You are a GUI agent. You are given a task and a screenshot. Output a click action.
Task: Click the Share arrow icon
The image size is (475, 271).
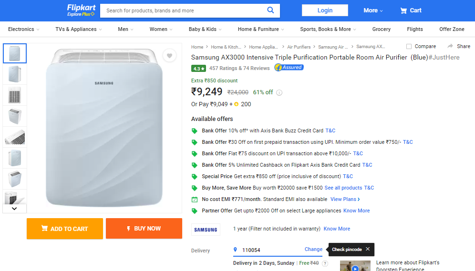click(x=450, y=46)
